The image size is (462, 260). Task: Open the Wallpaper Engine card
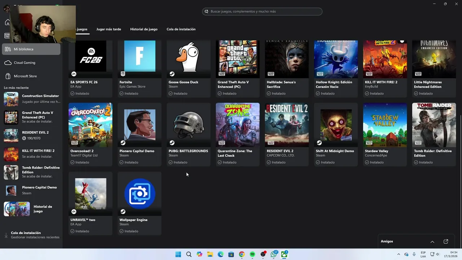pos(140,203)
